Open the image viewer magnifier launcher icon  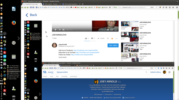(5, 94)
